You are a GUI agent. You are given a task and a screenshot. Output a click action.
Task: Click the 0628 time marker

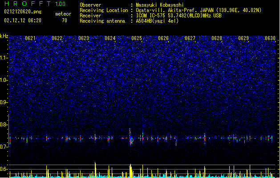click(217, 38)
